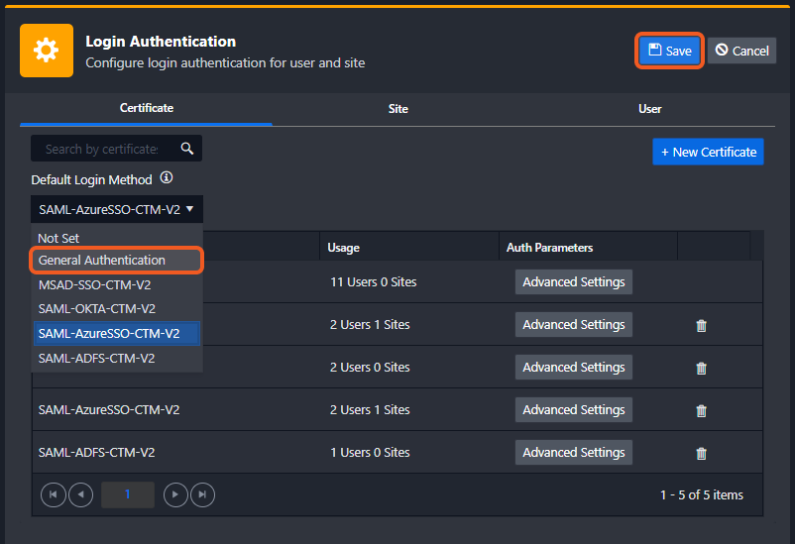This screenshot has width=795, height=544.
Task: Click the search magnifier icon
Action: (x=186, y=149)
